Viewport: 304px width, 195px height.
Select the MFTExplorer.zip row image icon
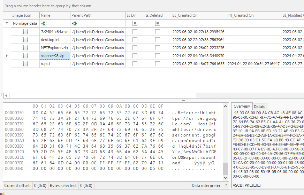[x=25, y=48]
